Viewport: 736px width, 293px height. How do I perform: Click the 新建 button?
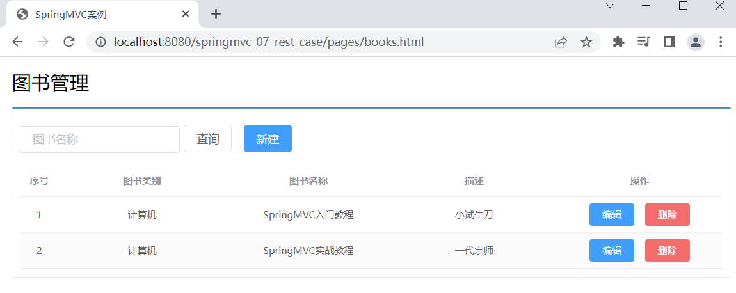coord(268,139)
